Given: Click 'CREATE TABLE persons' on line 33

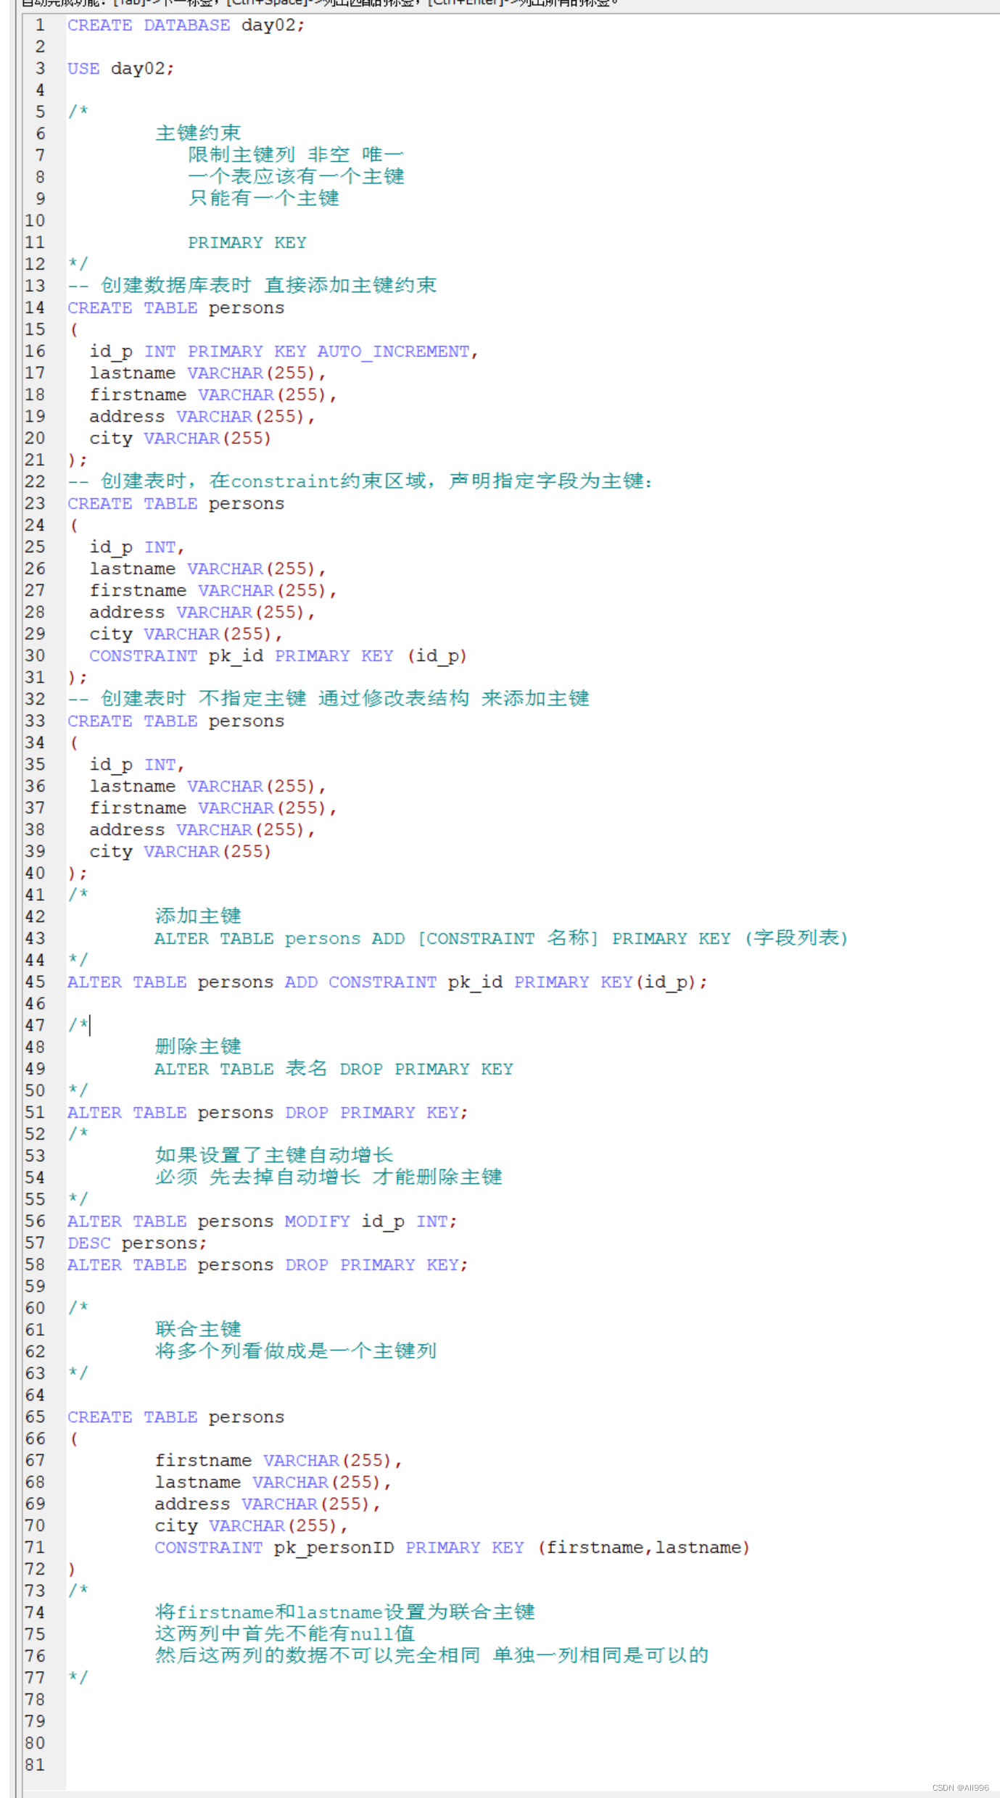Looking at the screenshot, I should [176, 721].
